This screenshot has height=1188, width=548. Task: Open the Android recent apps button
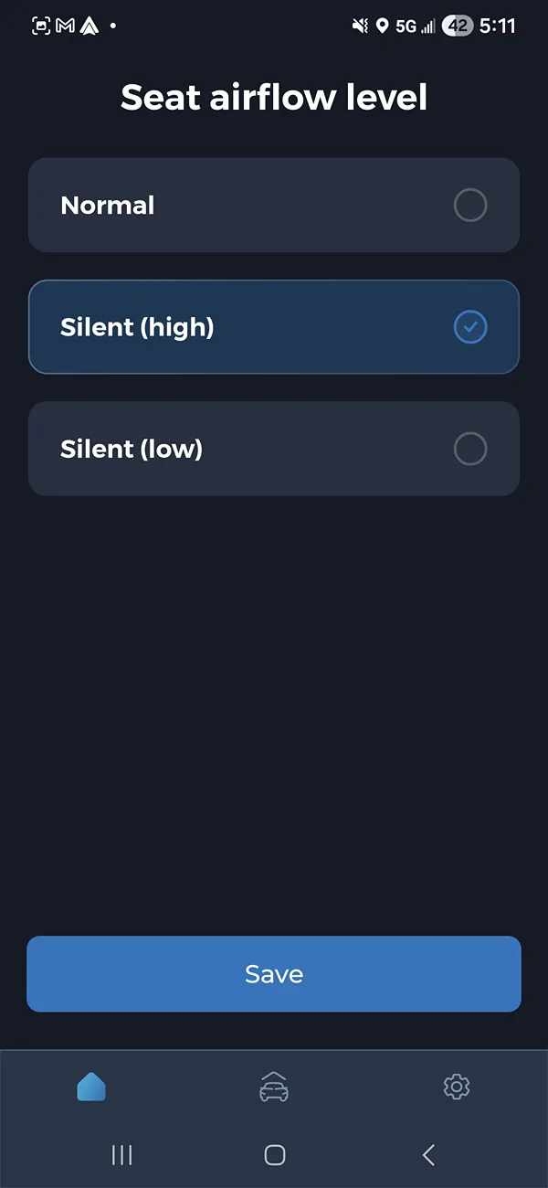tap(121, 1154)
